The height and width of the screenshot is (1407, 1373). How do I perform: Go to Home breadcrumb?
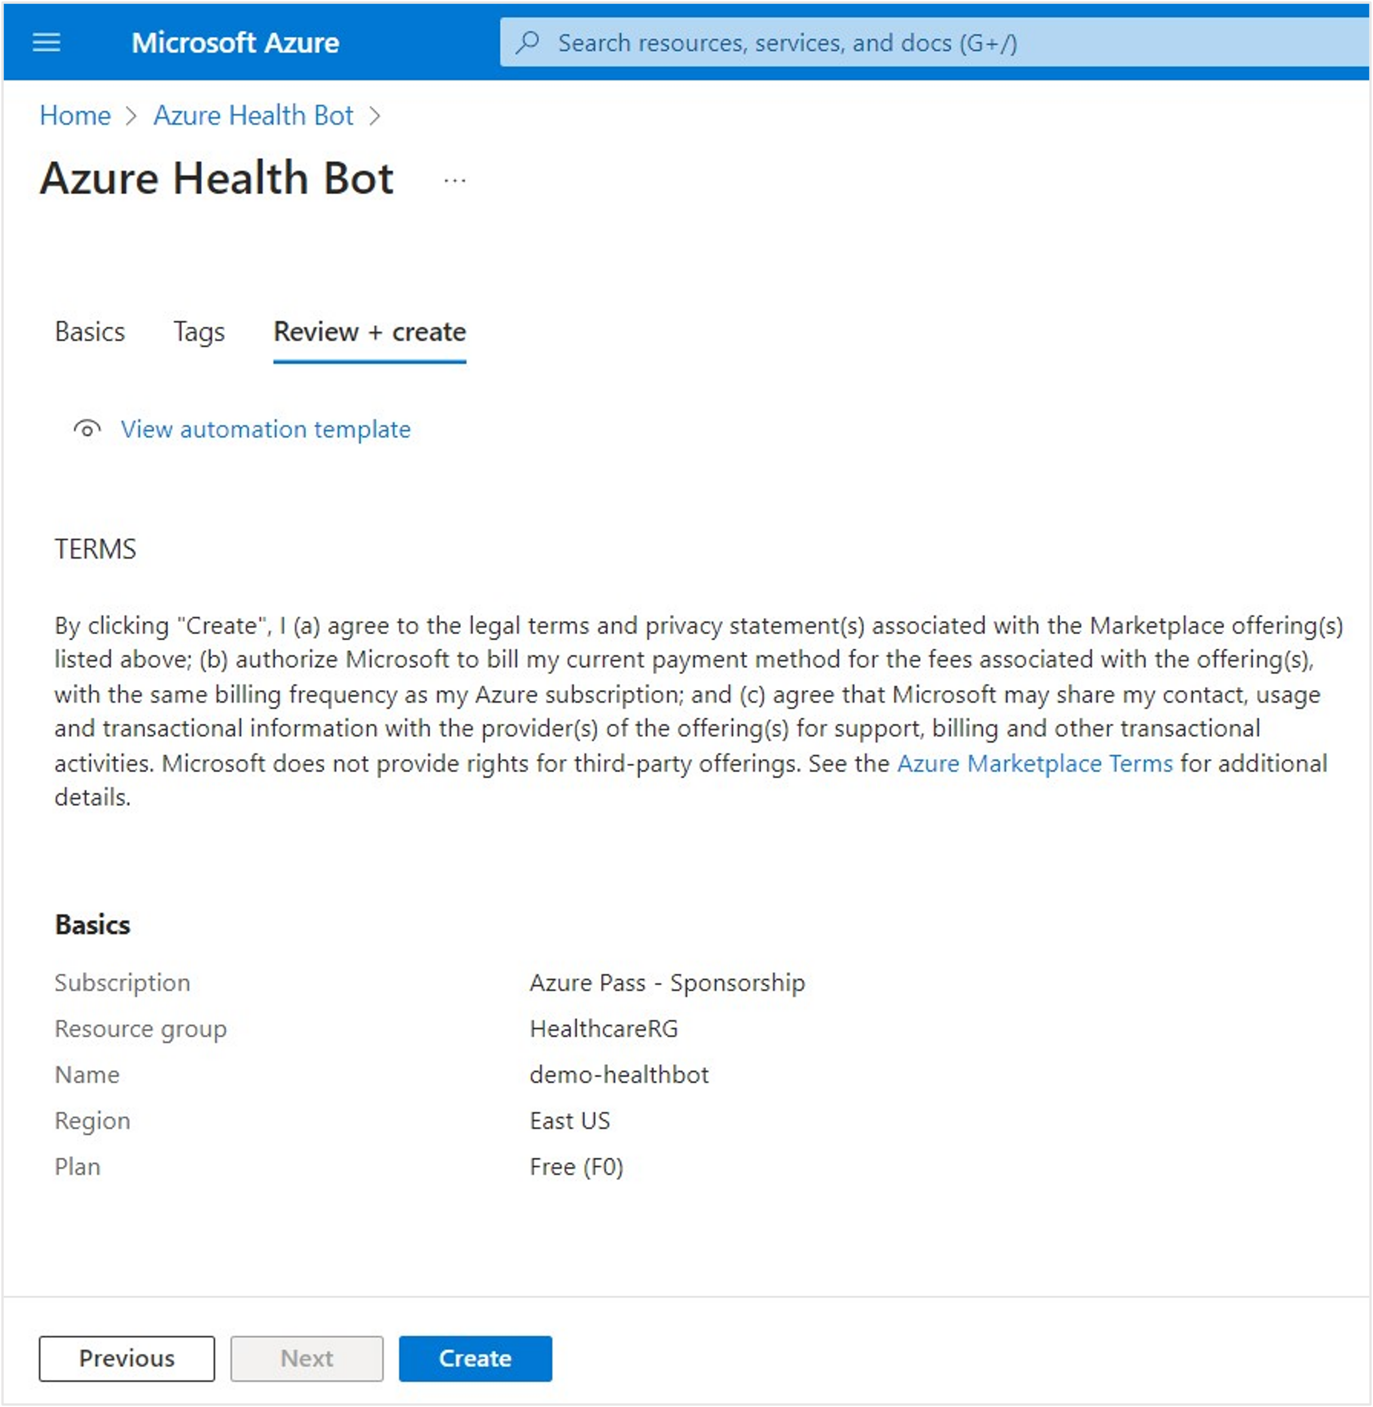pos(75,115)
